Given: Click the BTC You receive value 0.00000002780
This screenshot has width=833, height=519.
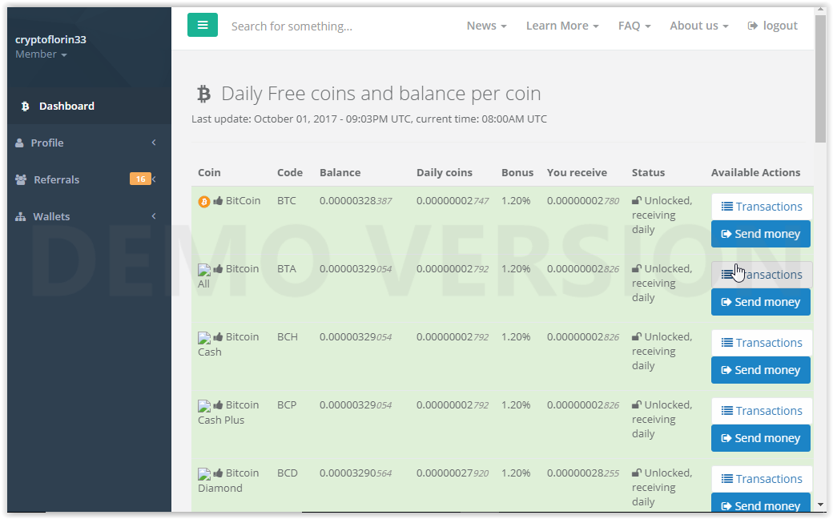Looking at the screenshot, I should coord(583,201).
